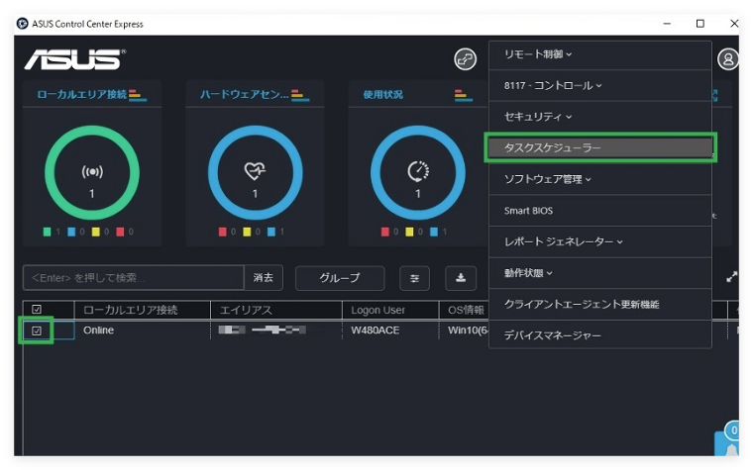Click the Win10 OS info cell

coord(464,330)
